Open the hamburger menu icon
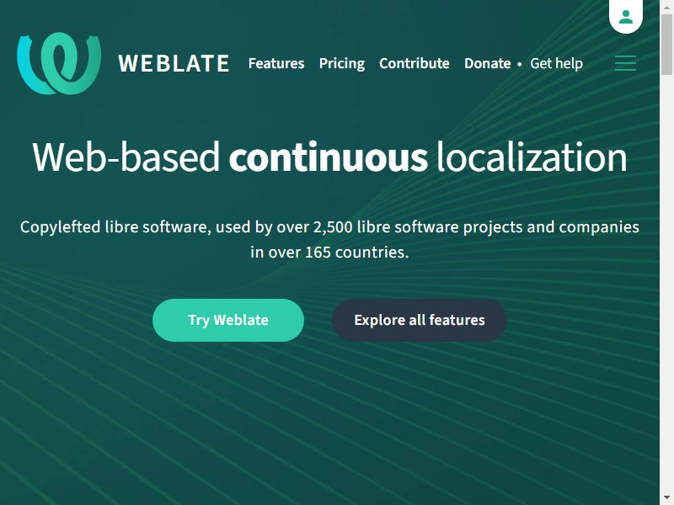The image size is (674, 505). point(625,63)
